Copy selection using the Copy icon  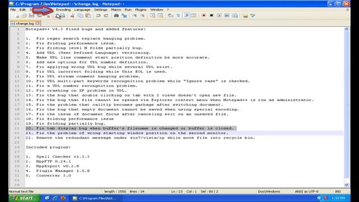80,16
